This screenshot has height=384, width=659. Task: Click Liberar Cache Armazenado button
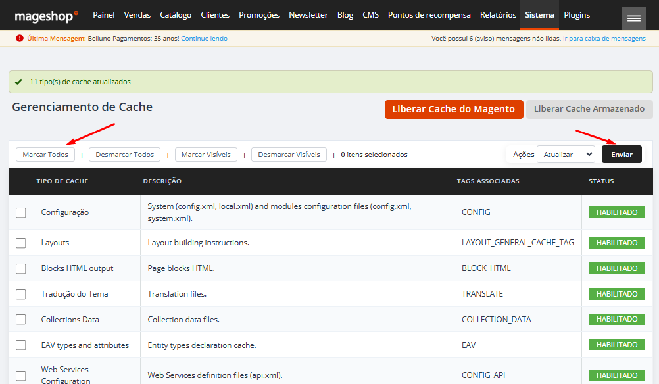click(x=589, y=109)
